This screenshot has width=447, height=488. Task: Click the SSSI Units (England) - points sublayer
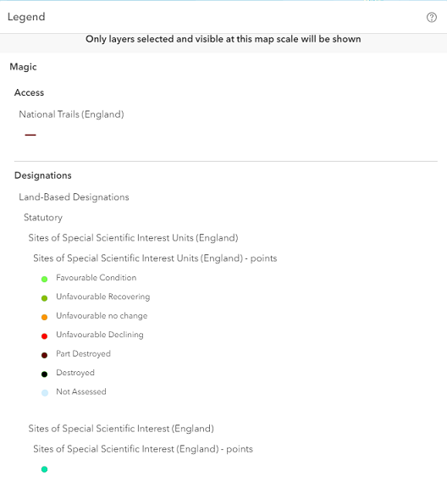(155, 258)
